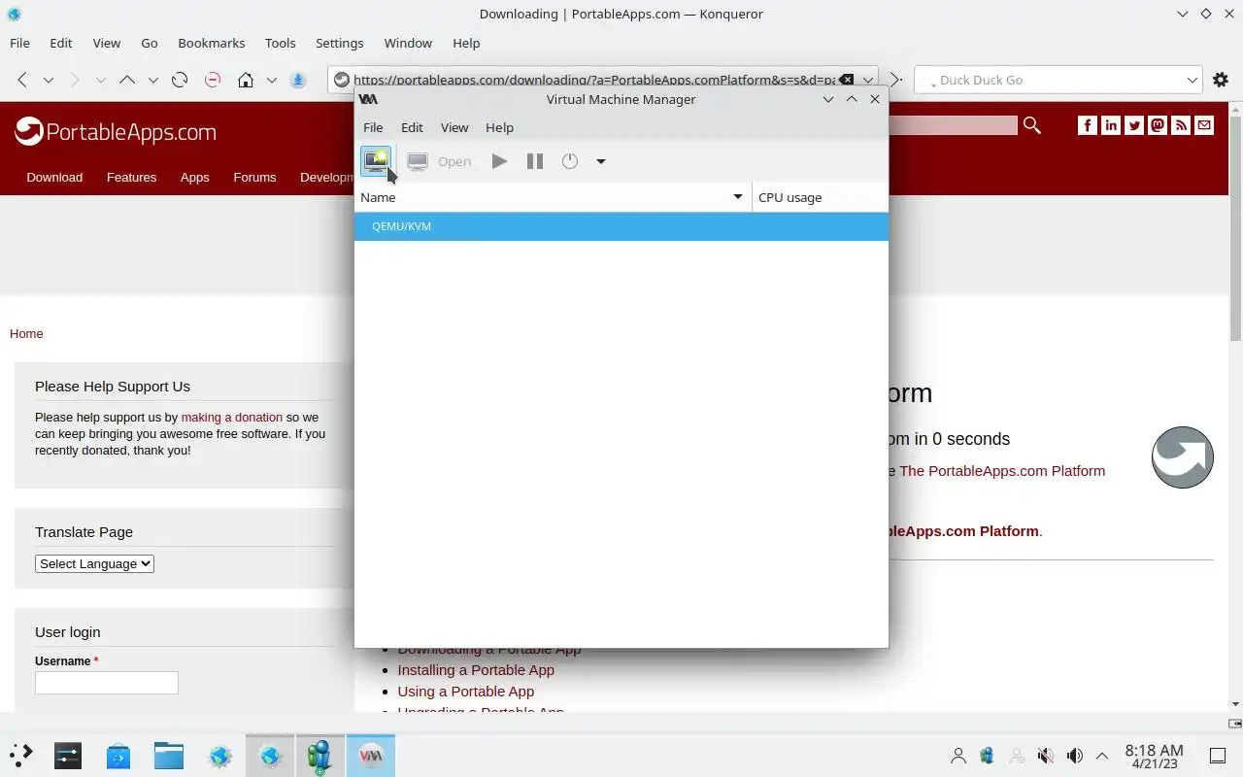
Task: Open Virtual Machine Manager Edit menu
Action: tap(412, 127)
